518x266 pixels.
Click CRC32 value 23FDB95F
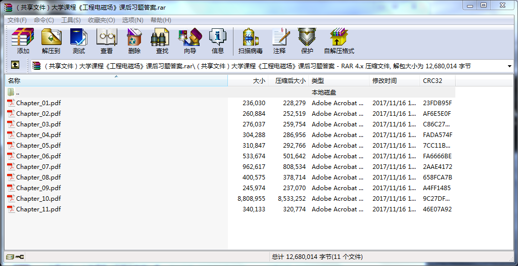point(437,103)
